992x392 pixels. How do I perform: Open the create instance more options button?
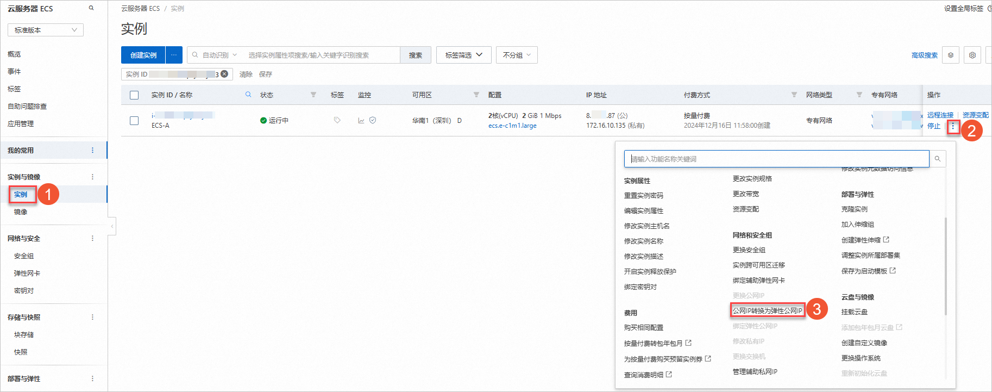tap(174, 55)
